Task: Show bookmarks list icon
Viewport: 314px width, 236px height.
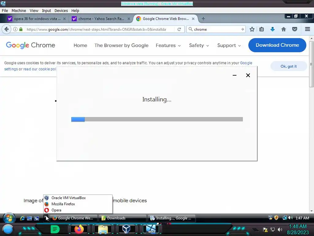Action: pos(262,29)
